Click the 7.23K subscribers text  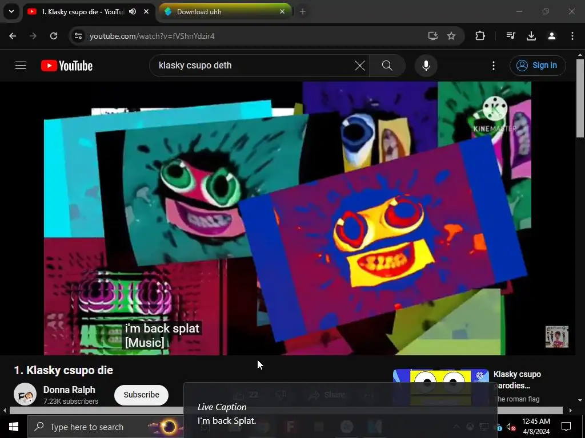71,401
